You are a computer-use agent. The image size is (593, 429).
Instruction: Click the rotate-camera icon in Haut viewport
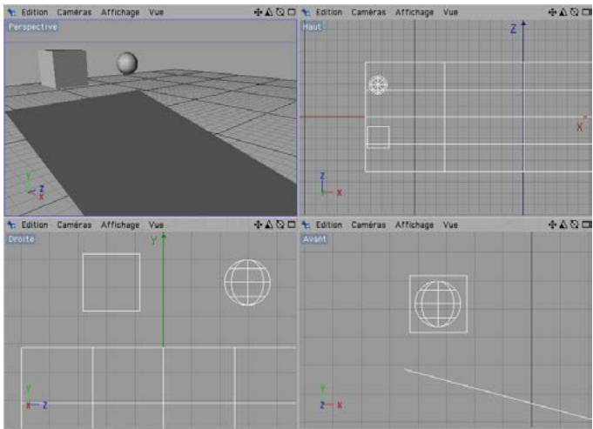tap(575, 12)
